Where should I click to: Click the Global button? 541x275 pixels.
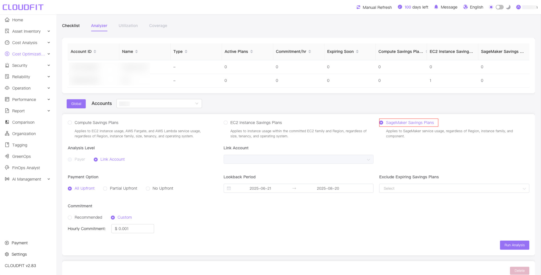(76, 104)
